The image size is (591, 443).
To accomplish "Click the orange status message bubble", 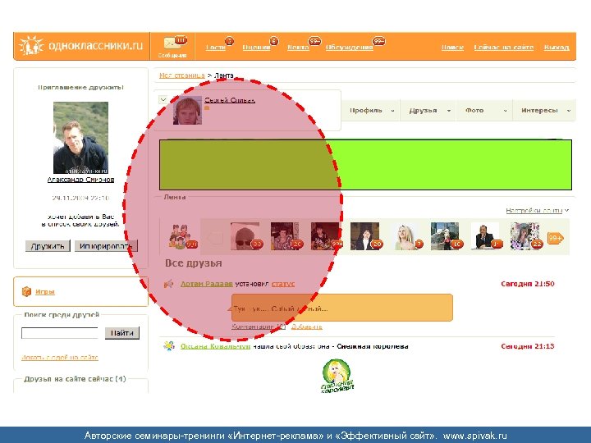I will [x=341, y=308].
